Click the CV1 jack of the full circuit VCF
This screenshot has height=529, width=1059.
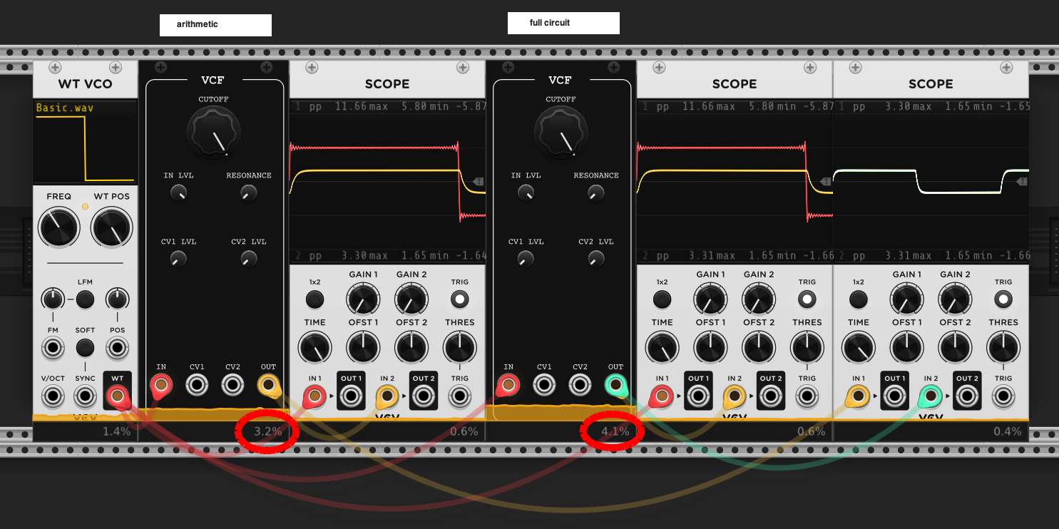coord(544,385)
